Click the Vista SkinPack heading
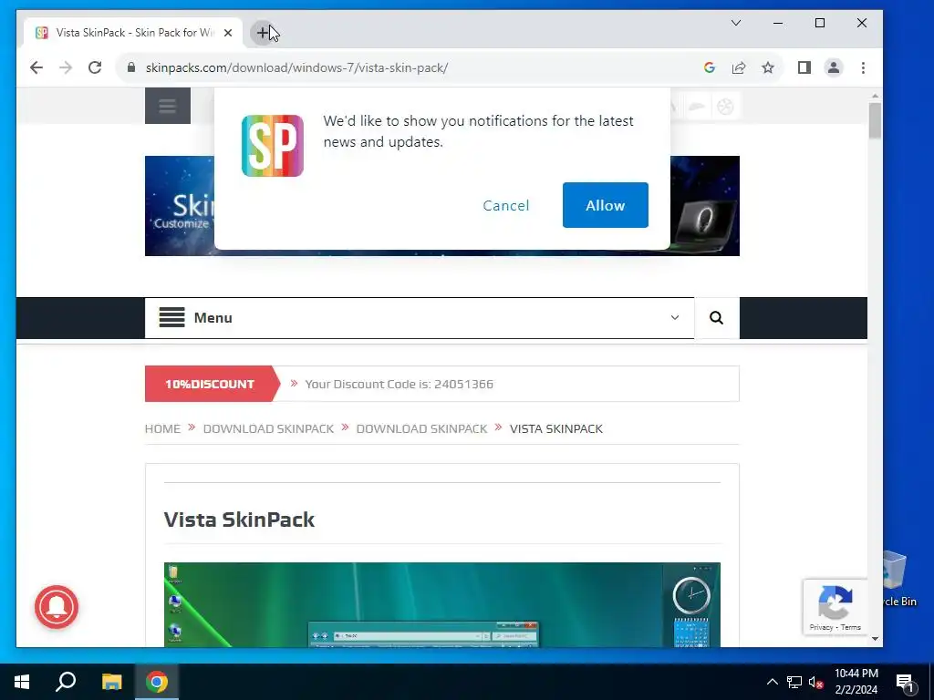934x700 pixels. 240,520
